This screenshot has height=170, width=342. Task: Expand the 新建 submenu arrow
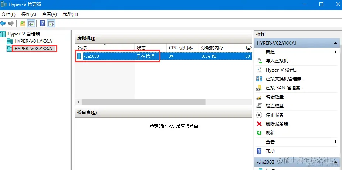point(336,52)
